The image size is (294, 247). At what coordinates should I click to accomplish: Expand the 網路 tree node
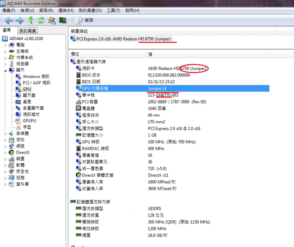[6, 147]
